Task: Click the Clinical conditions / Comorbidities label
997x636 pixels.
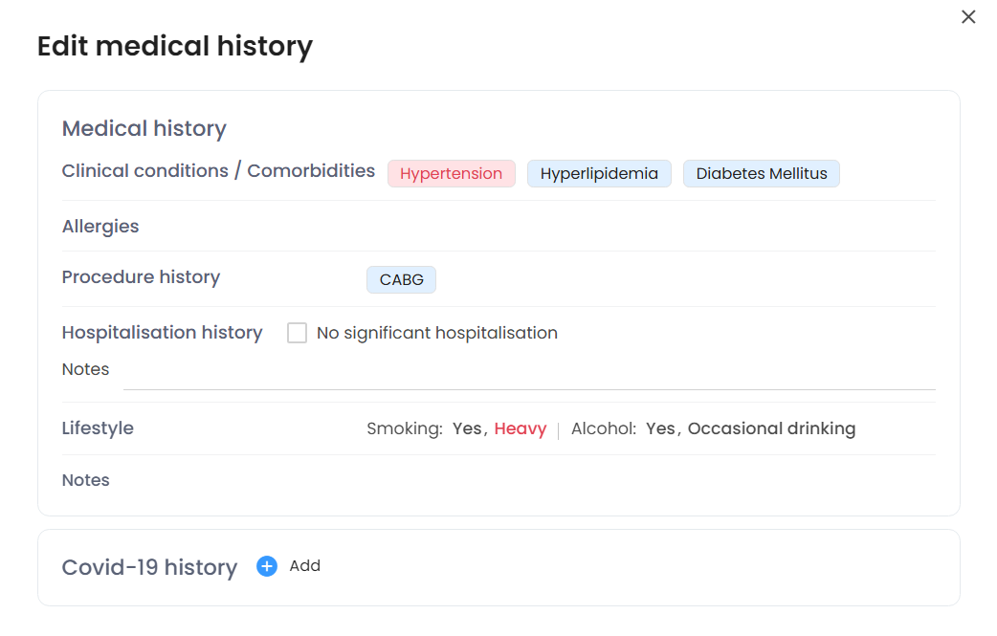Action: pyautogui.click(x=218, y=171)
